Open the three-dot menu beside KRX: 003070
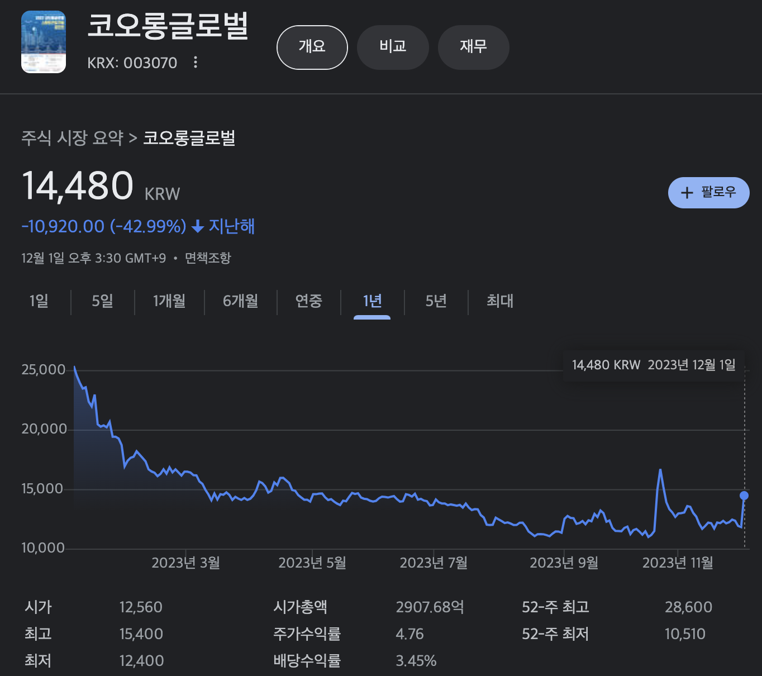Viewport: 762px width, 676px height. click(196, 62)
